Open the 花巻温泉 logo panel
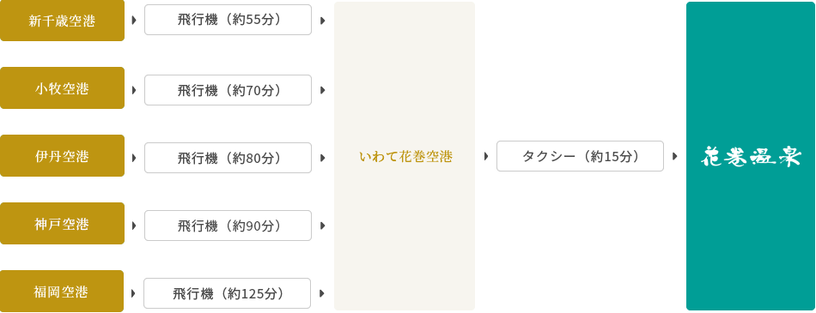The height and width of the screenshot is (313, 816). 751,156
